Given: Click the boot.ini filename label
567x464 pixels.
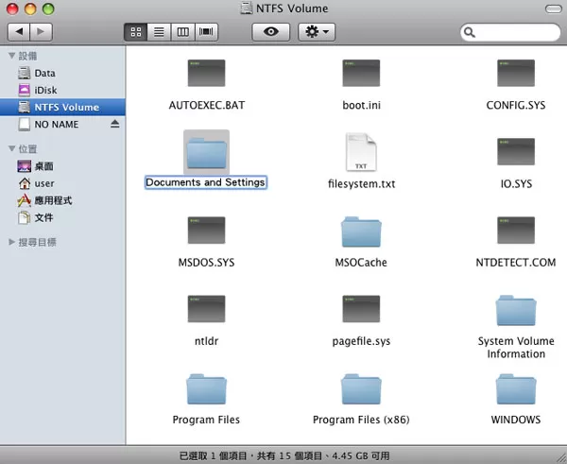Looking at the screenshot, I should (x=362, y=105).
